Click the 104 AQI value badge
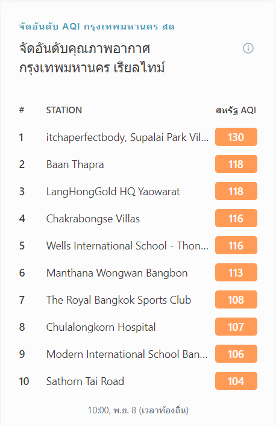276x426 pixels. 236,381
